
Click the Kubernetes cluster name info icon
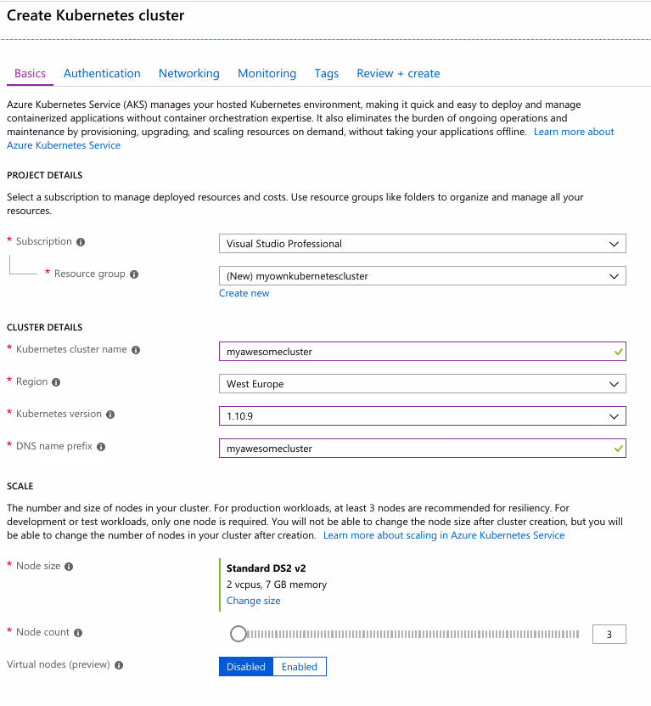(136, 350)
